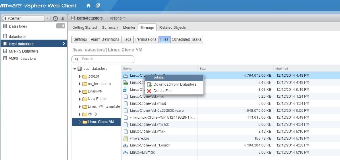Expand the Linux_VM_template folder
The image size is (340, 160).
[x=80, y=107]
